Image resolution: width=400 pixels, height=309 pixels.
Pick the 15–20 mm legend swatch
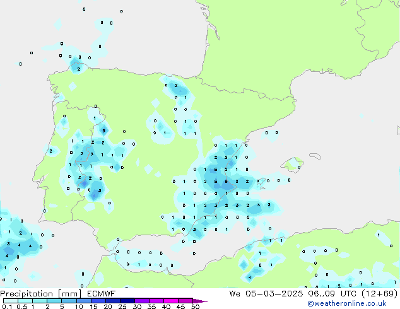point(98,301)
